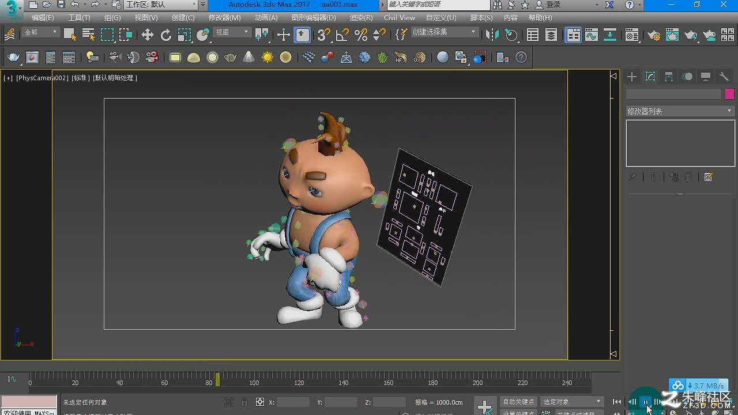The height and width of the screenshot is (415, 738).
Task: Toggle the Ribbon display
Action: 573,35
